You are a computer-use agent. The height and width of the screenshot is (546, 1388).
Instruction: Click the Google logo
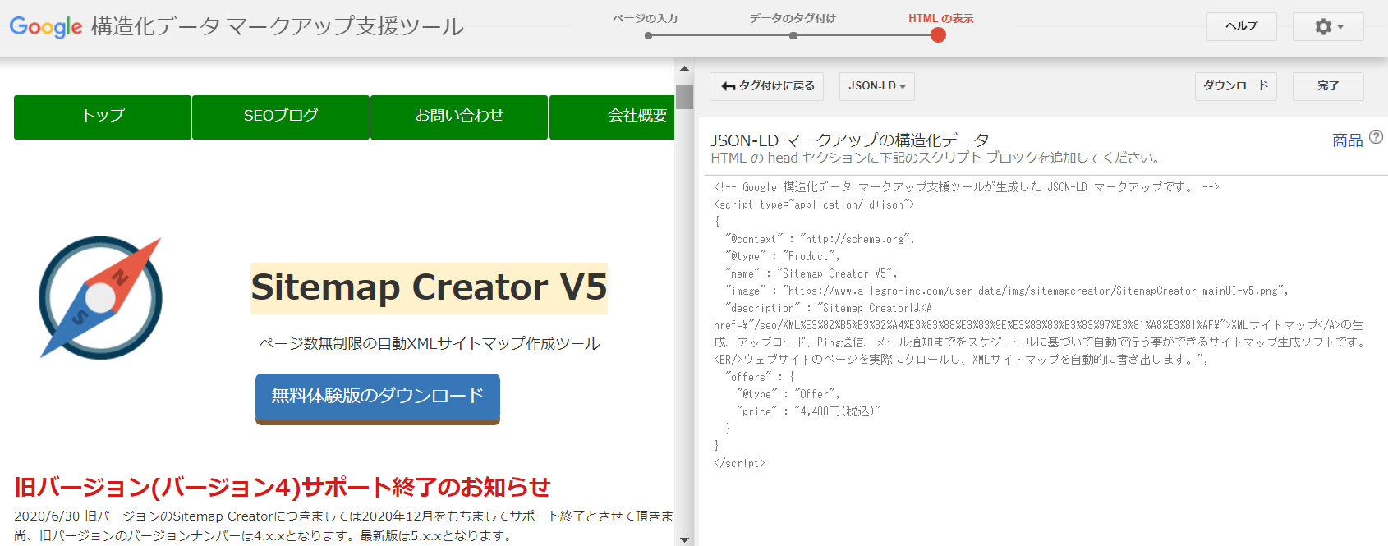(46, 26)
